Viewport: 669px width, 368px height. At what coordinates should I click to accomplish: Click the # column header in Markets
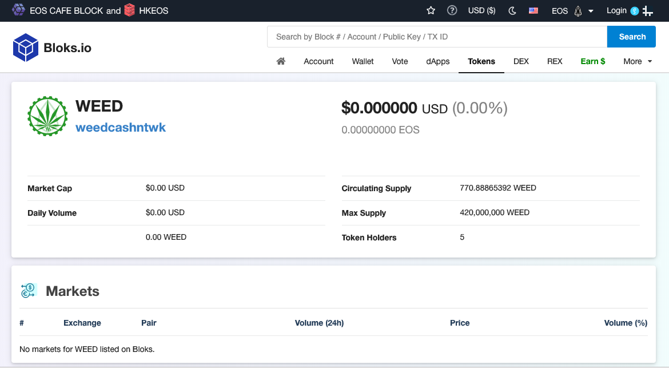tap(22, 323)
